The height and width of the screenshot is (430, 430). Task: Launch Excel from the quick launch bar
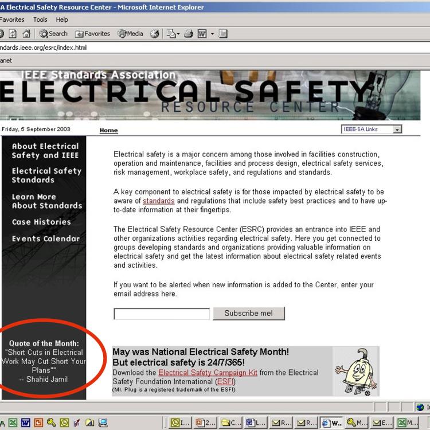[13, 423]
